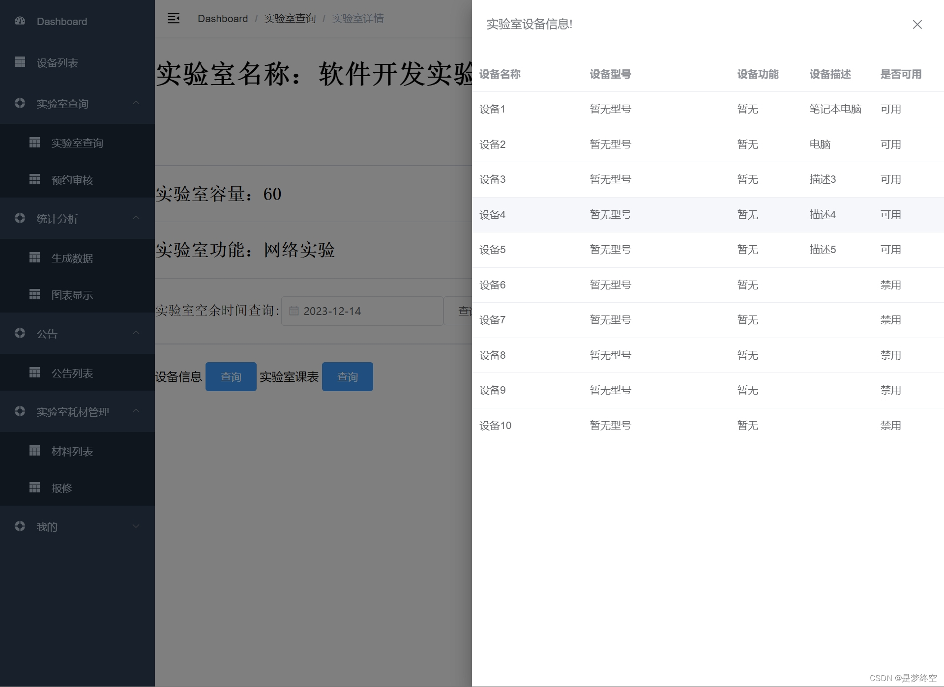Open the 材料列表 submenu entry
This screenshot has height=687, width=944.
click(77, 451)
